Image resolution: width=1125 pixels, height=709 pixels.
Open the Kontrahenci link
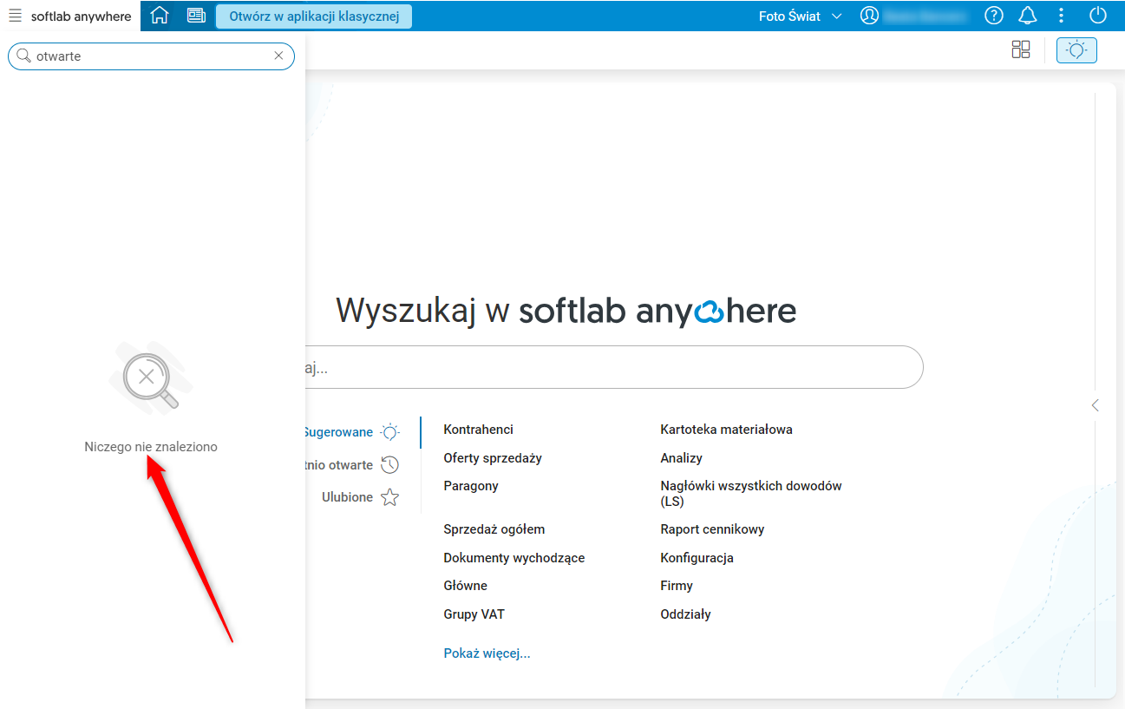(478, 430)
